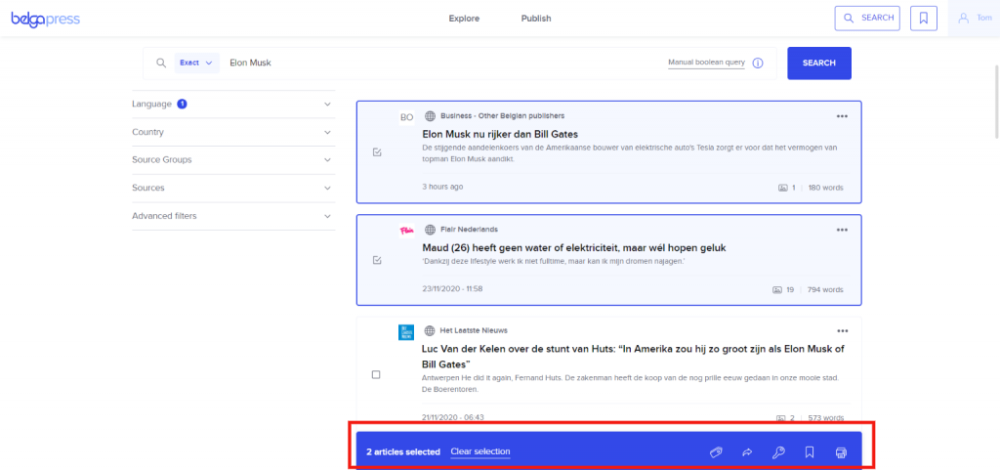Click the Flair Nederlands source name

470,230
